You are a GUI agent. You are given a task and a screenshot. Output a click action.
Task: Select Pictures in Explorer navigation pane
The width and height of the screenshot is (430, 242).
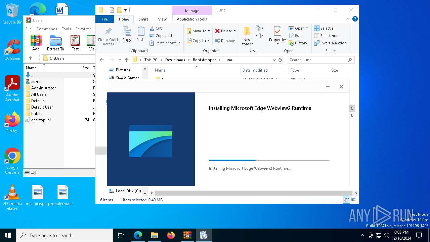[x=123, y=70]
